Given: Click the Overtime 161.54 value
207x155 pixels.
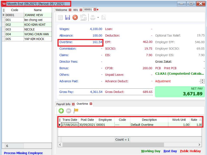Looking at the screenshot, I should click(x=97, y=42).
